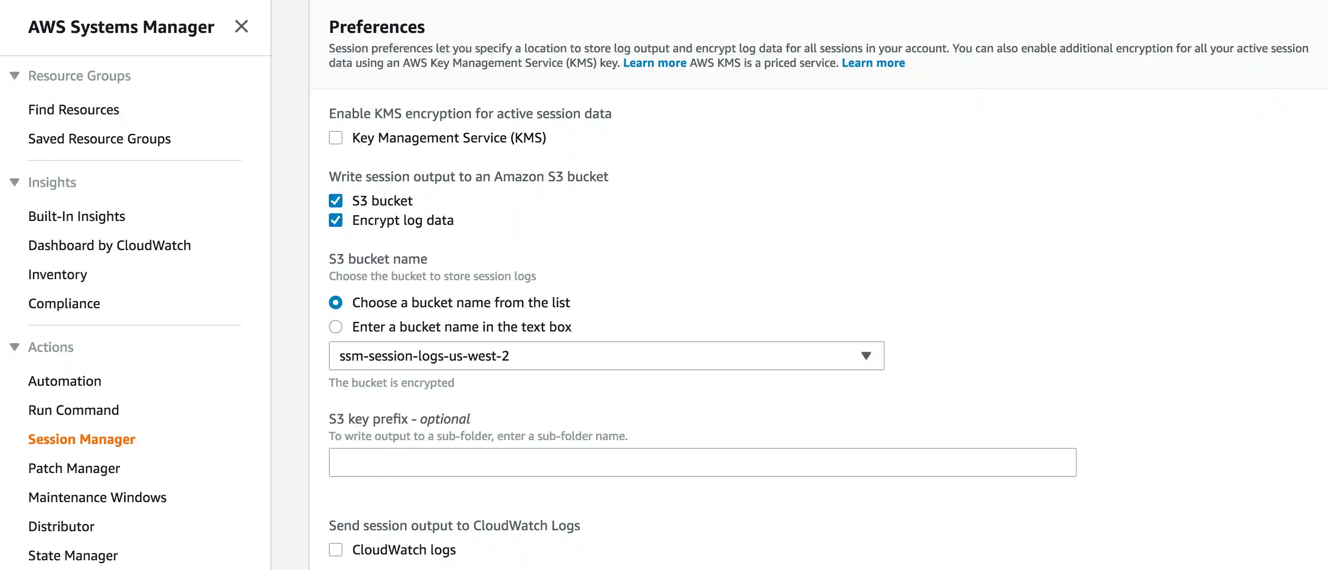
Task: Open the S3 bucket name dropdown
Action: pyautogui.click(x=606, y=356)
